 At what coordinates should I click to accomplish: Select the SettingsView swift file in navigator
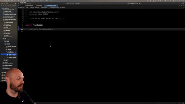11,53
